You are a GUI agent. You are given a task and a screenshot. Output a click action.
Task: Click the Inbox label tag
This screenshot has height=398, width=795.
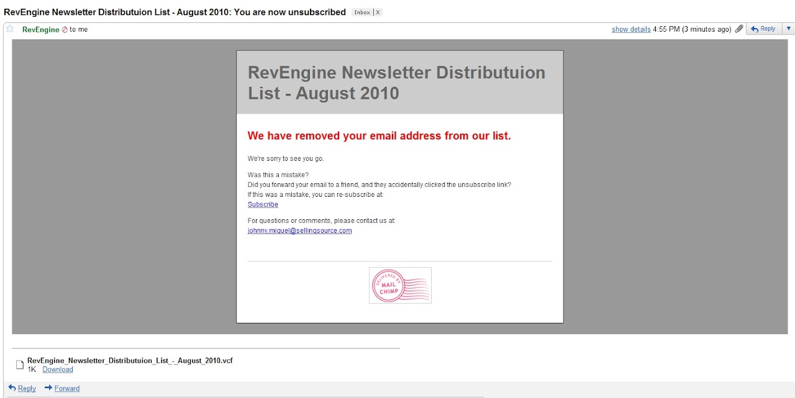(x=362, y=12)
